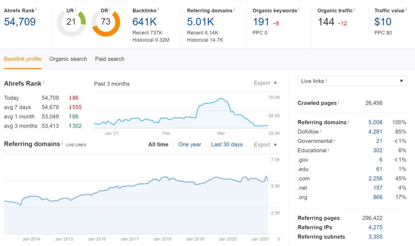Open .net count 197 link
The height and width of the screenshot is (246, 415).
pos(378,188)
